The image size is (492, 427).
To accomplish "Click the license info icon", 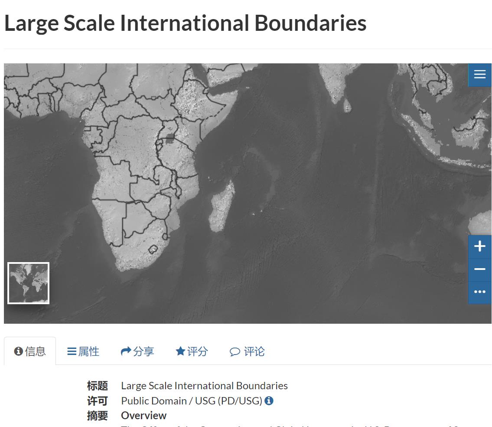I will (269, 401).
